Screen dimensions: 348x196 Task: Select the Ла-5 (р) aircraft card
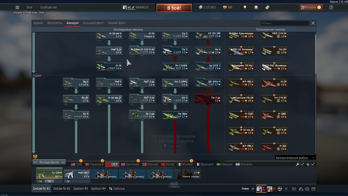(142, 115)
